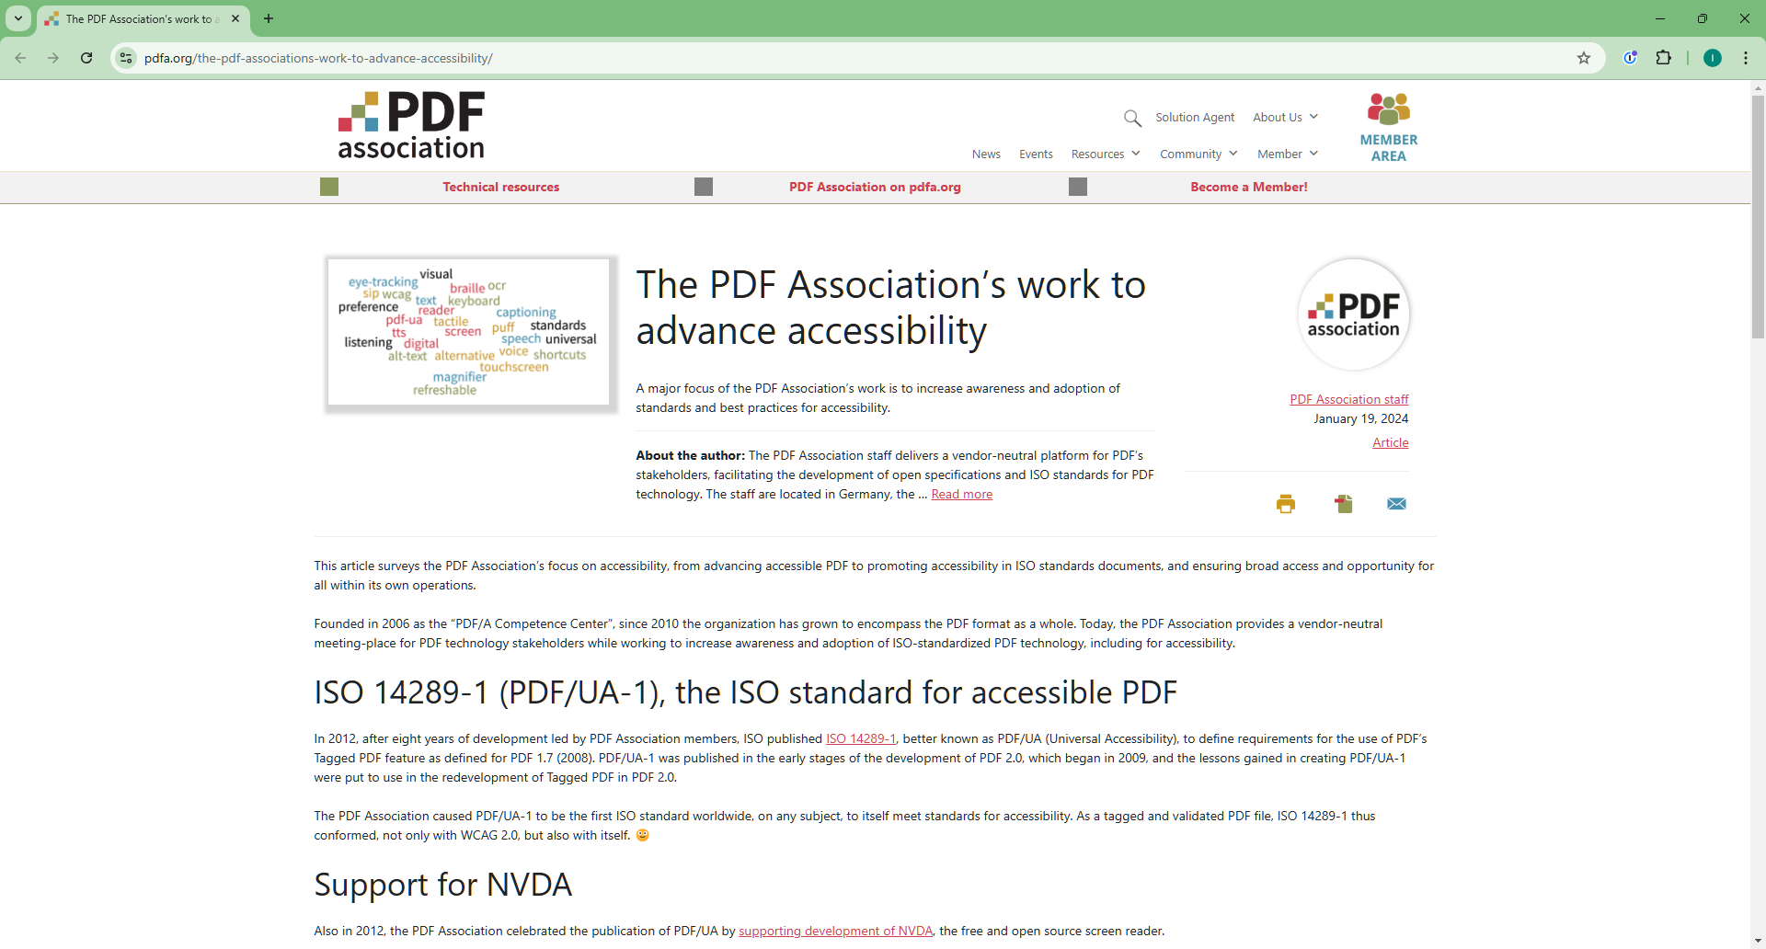
Task: Expand the About Us dropdown menu
Action: click(x=1285, y=117)
